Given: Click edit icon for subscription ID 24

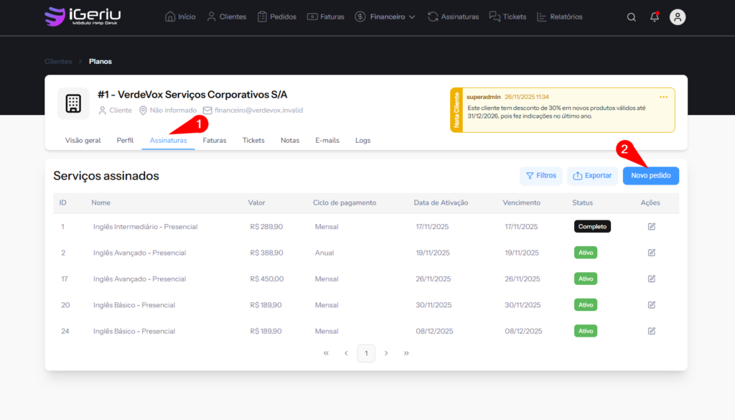Looking at the screenshot, I should [x=652, y=331].
